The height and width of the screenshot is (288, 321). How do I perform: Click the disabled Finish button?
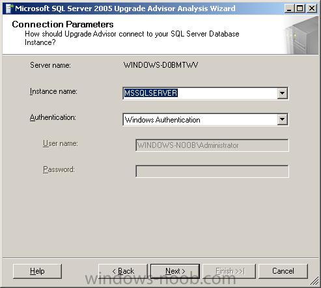[230, 271]
